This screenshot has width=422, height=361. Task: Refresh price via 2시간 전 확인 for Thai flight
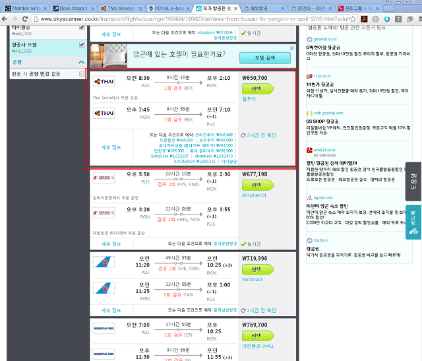coord(258,135)
